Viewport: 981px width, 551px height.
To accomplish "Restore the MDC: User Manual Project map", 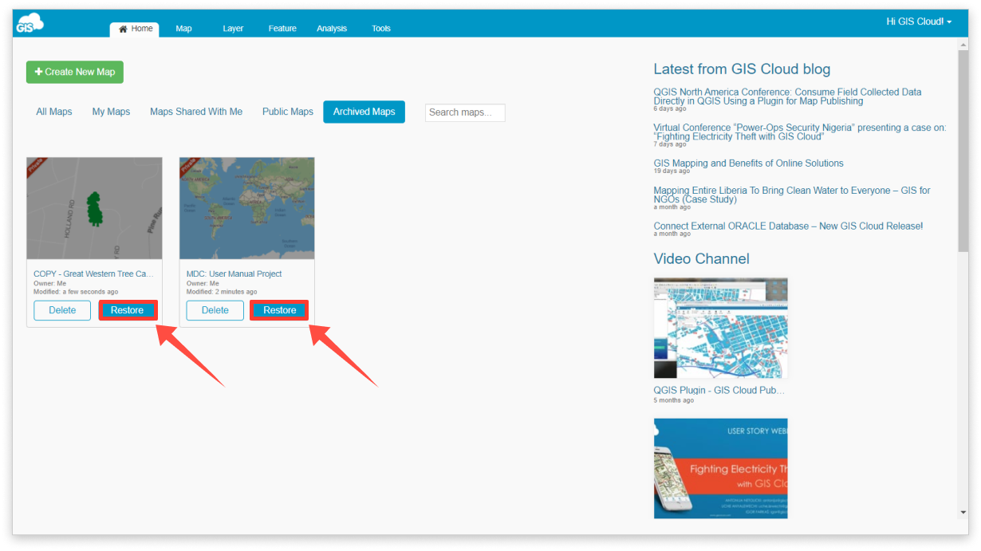I will coord(280,310).
